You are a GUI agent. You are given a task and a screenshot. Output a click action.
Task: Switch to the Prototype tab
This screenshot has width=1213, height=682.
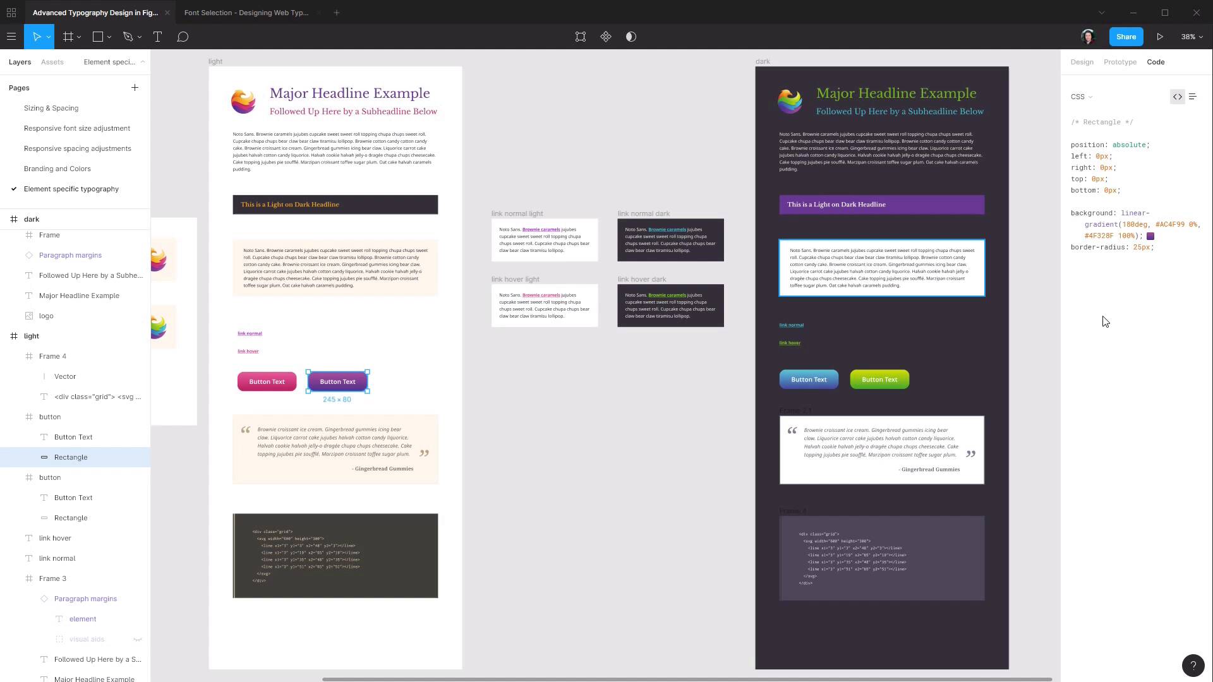1119,62
